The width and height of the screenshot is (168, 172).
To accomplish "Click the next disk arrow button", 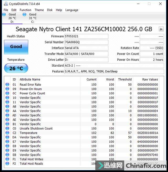I will tap(161, 29).
